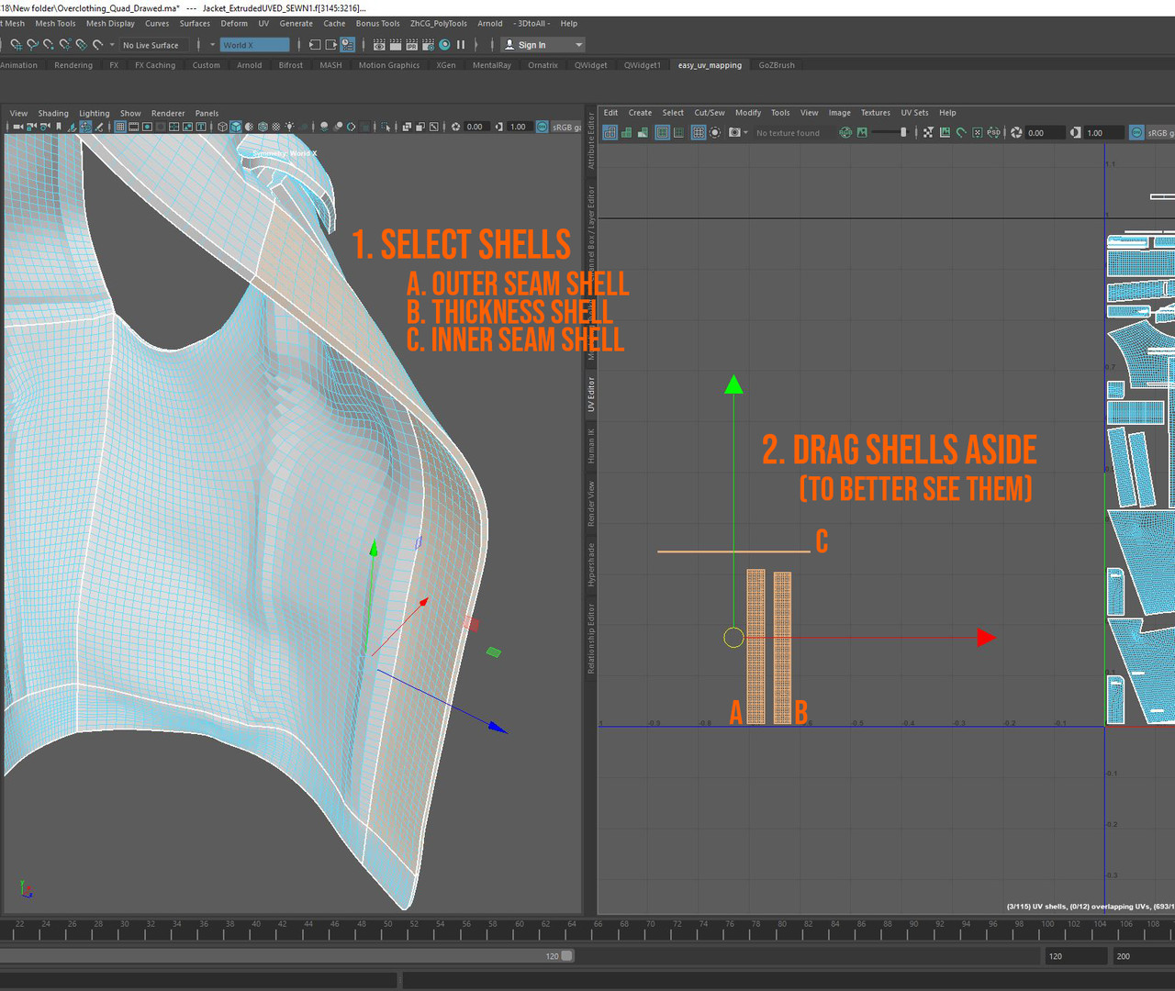Viewport: 1175px width, 991px height.
Task: Start an IPR render from the status line
Action: click(410, 44)
